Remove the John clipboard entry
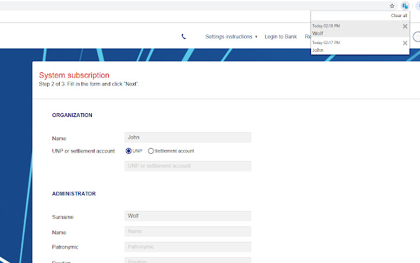Screen dimensions: 420x263 [405, 43]
